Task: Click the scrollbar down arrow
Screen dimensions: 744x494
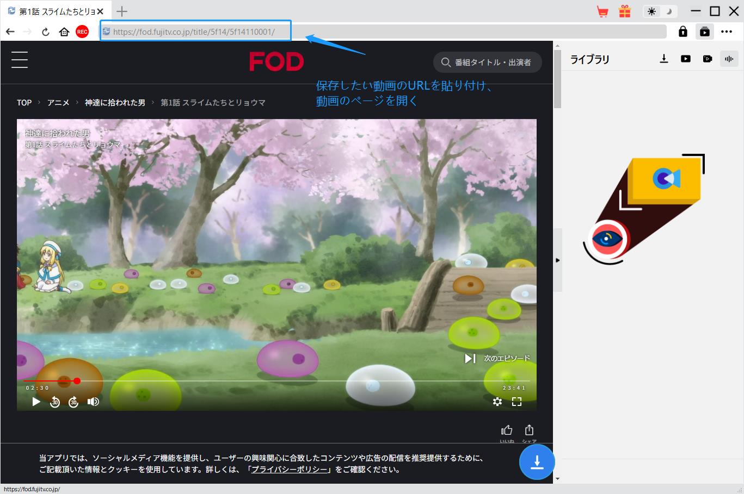Action: (557, 479)
